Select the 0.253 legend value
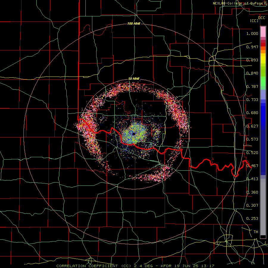Viewport: 268px width, 268px height. pyautogui.click(x=252, y=219)
